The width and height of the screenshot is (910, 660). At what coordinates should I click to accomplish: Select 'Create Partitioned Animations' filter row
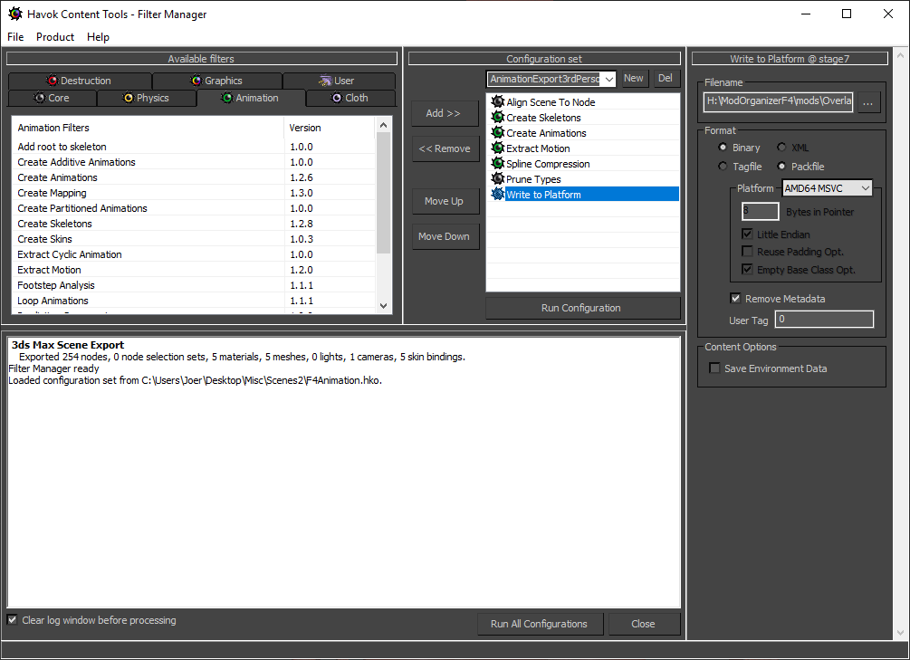pos(194,208)
